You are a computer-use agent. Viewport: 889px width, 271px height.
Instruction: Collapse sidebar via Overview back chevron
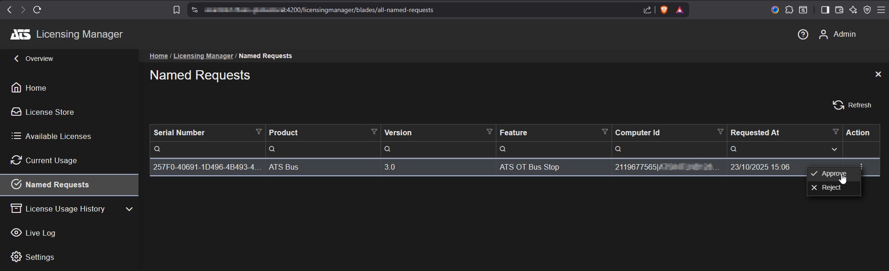click(x=17, y=59)
